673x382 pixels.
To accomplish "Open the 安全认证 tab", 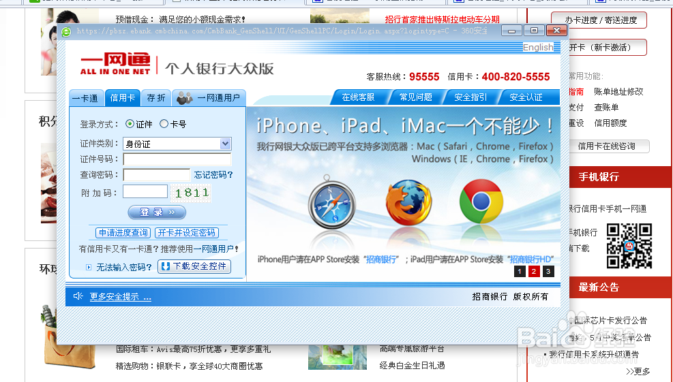I will (526, 97).
